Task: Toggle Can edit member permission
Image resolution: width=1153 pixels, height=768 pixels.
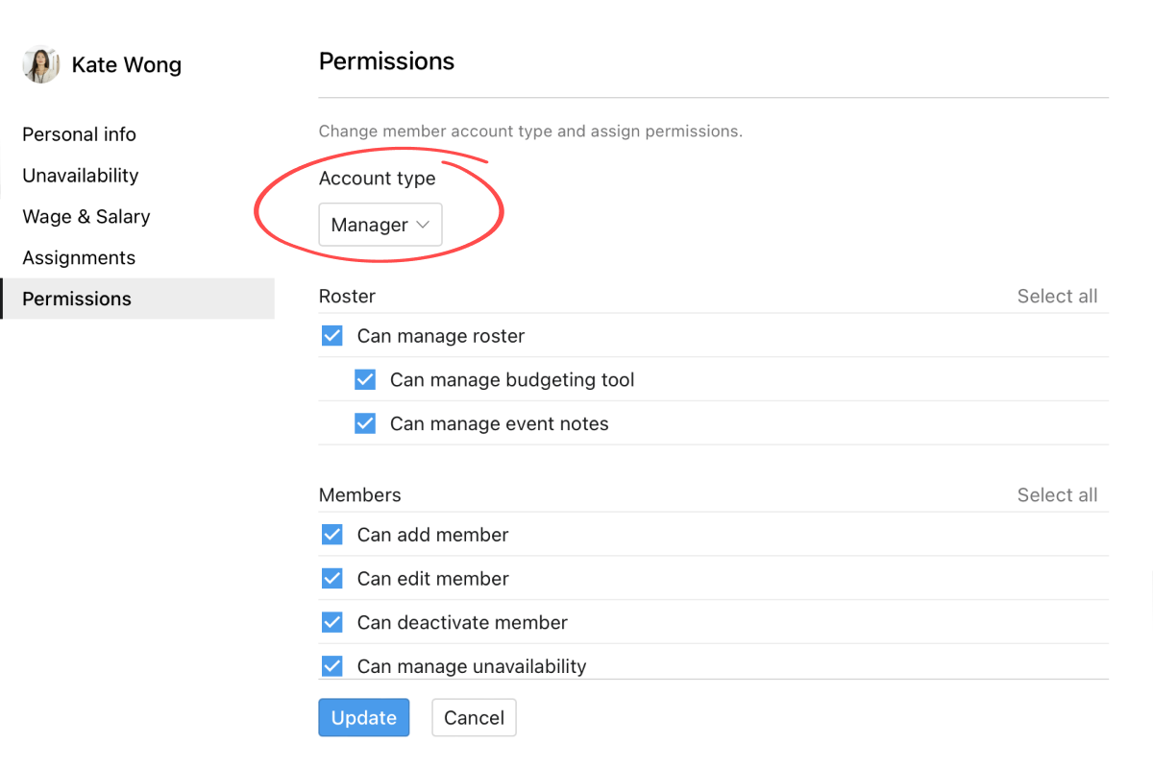Action: click(331, 578)
